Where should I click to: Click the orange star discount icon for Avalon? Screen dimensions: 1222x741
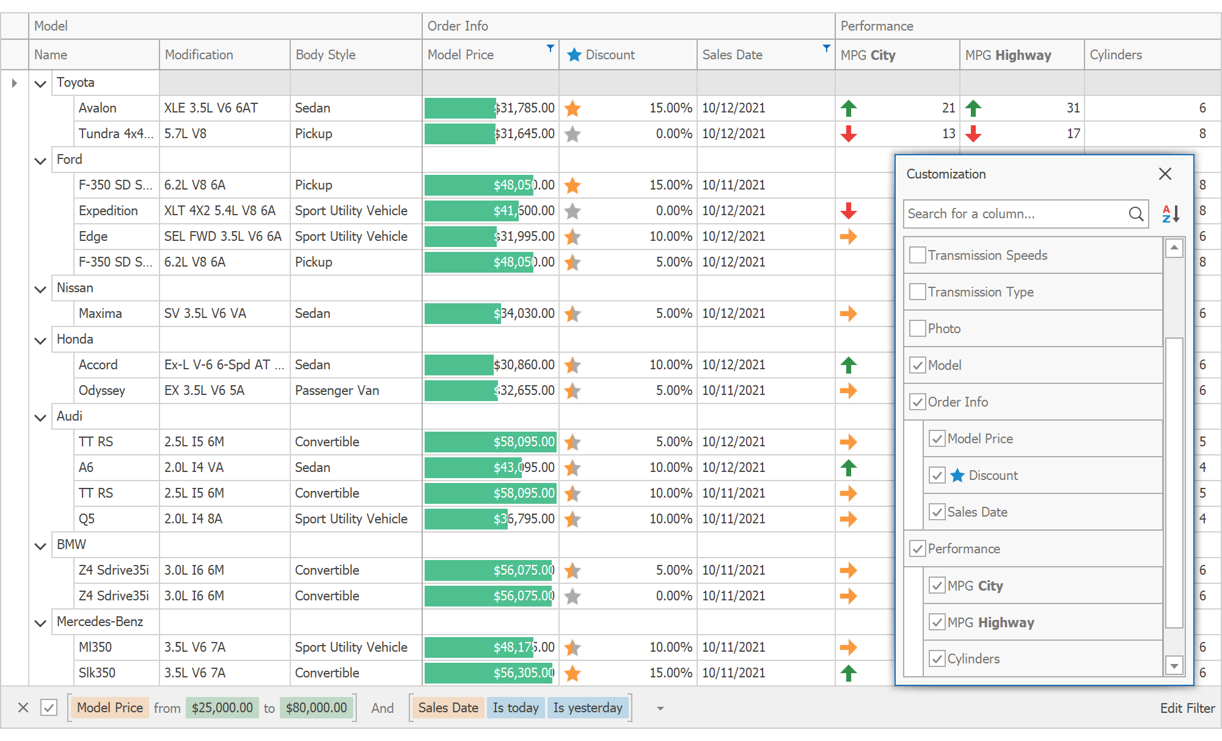tap(573, 108)
